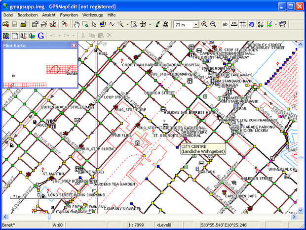Toggle the grid lines display button
Viewport: 306px width, 230px height.
pos(242,24)
